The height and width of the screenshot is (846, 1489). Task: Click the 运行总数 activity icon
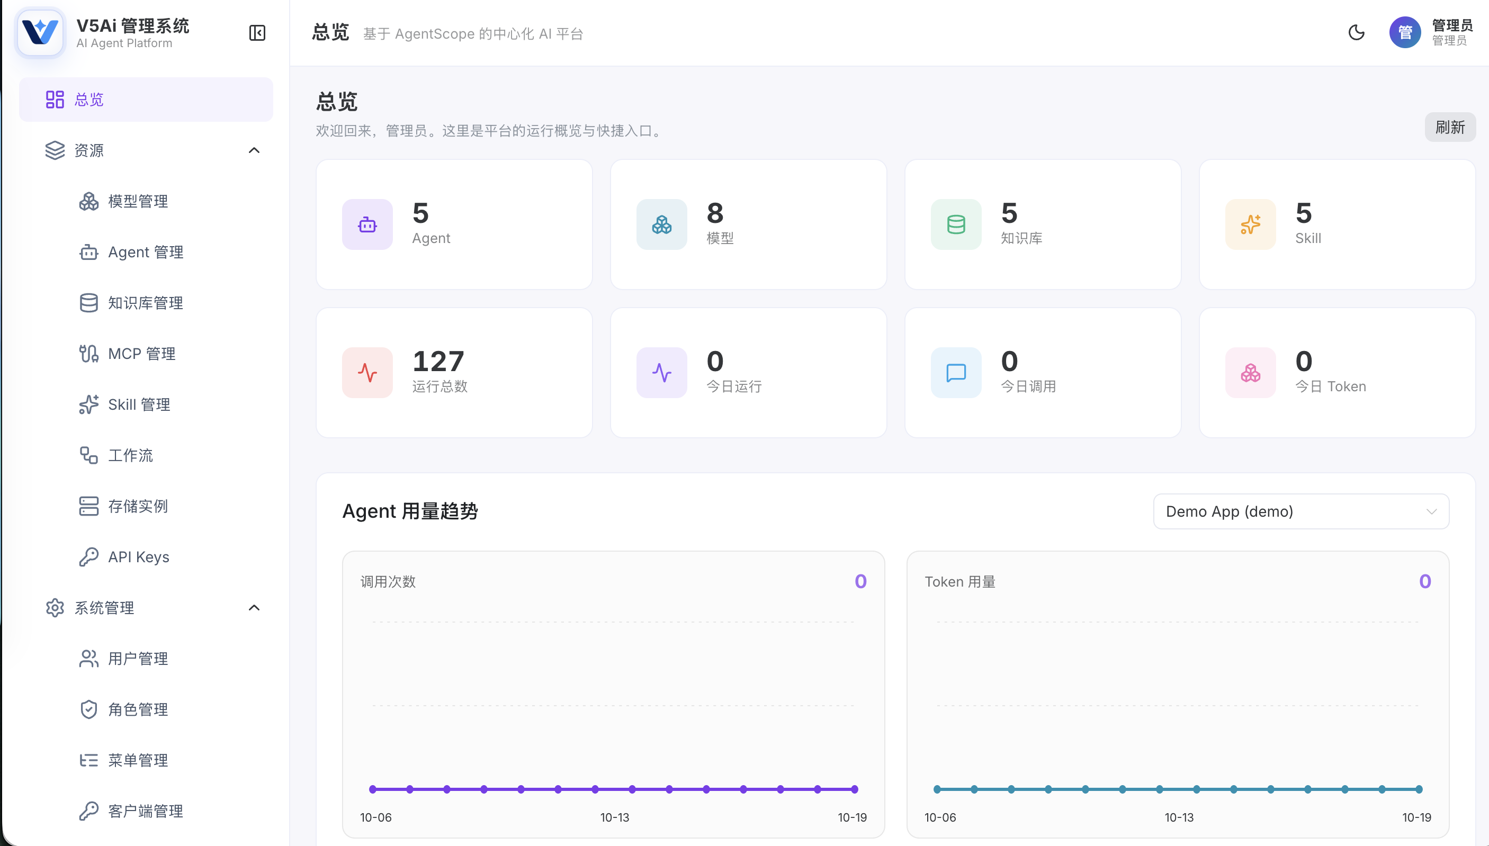(367, 373)
